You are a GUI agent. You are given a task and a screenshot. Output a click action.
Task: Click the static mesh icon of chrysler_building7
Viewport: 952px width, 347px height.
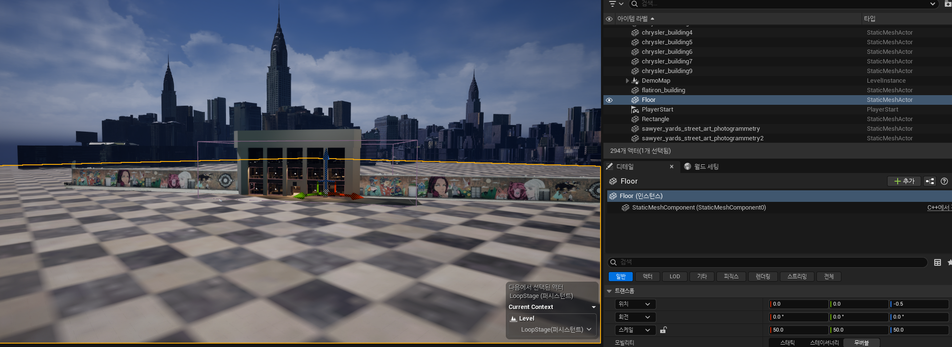[x=635, y=62]
